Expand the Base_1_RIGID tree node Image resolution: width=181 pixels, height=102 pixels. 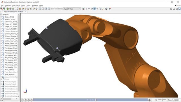click(1, 17)
